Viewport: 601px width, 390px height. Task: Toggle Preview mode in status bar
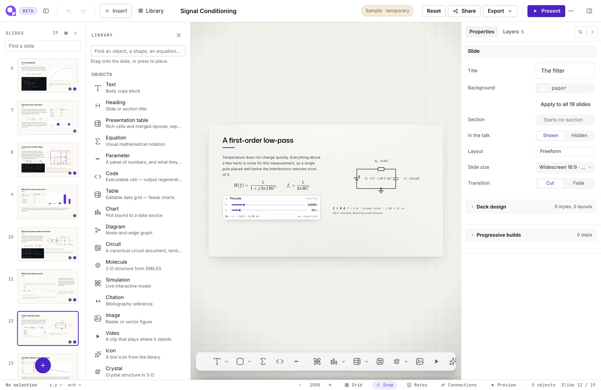coord(504,385)
